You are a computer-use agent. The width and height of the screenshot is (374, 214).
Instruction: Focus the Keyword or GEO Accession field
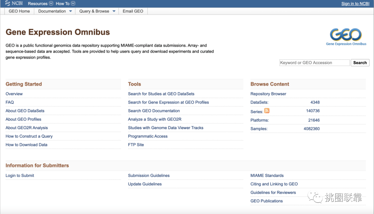click(314, 63)
